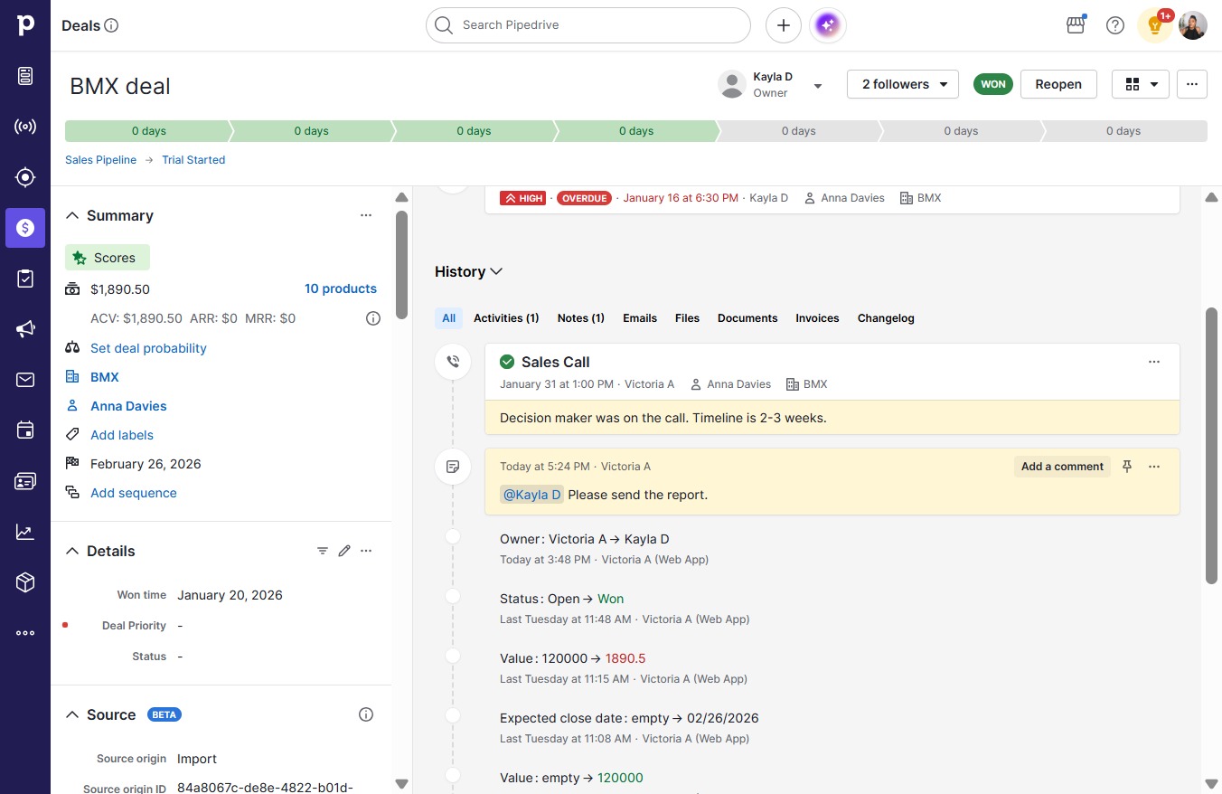This screenshot has height=794, width=1222.
Task: Click the info icon beside Deals title
Action: pyautogui.click(x=112, y=25)
